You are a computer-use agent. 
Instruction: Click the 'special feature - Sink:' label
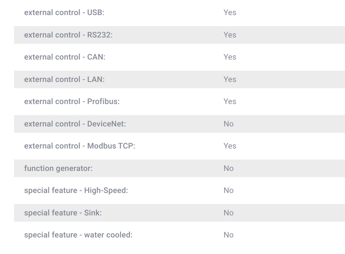pyautogui.click(x=63, y=213)
